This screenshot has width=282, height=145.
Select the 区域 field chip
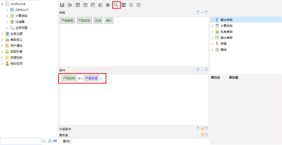click(98, 20)
